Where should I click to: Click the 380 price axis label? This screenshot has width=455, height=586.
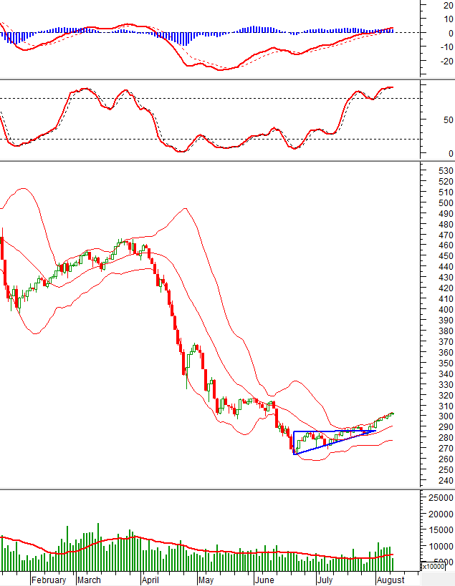tap(445, 331)
